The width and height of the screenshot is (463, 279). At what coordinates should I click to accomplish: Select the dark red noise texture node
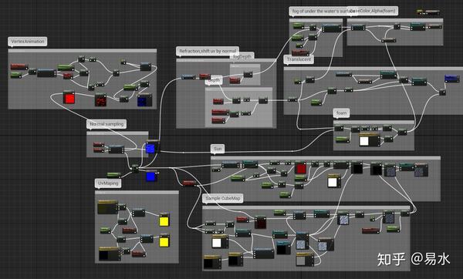click(x=100, y=99)
